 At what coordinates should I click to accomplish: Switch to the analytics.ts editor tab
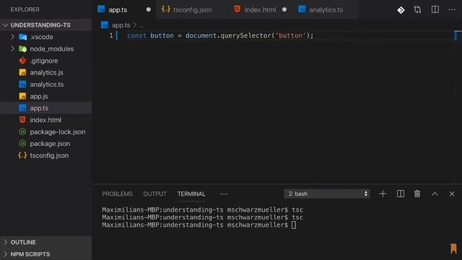325,9
